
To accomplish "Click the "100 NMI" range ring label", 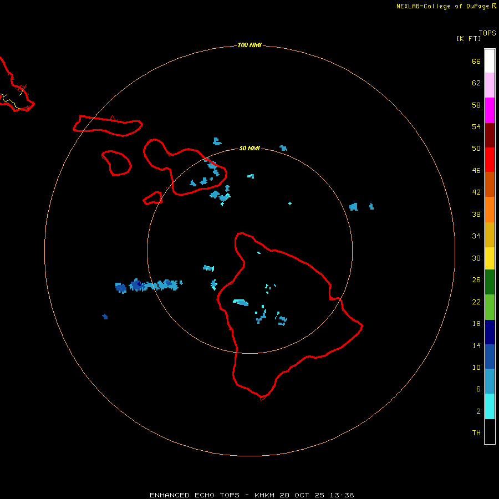I will [249, 45].
